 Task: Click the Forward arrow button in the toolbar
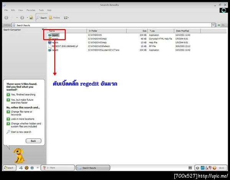point(22,18)
